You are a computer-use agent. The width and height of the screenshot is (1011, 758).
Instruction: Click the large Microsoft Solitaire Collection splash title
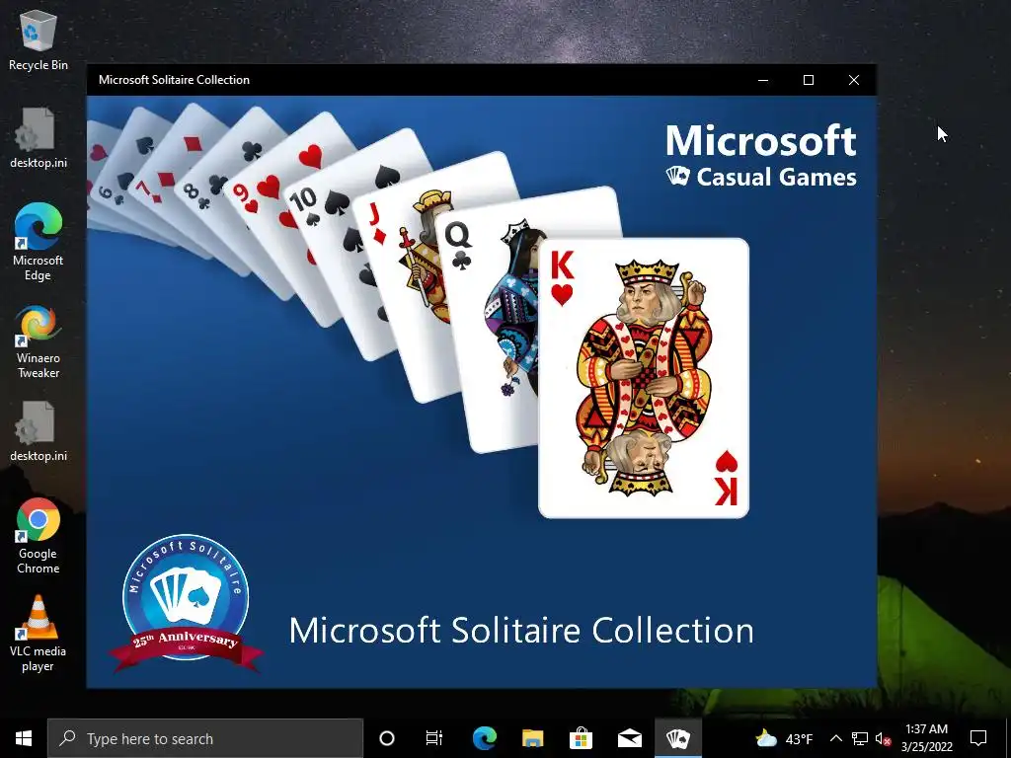[x=521, y=630]
